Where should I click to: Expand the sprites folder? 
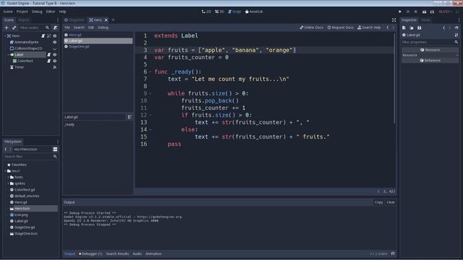(8, 183)
